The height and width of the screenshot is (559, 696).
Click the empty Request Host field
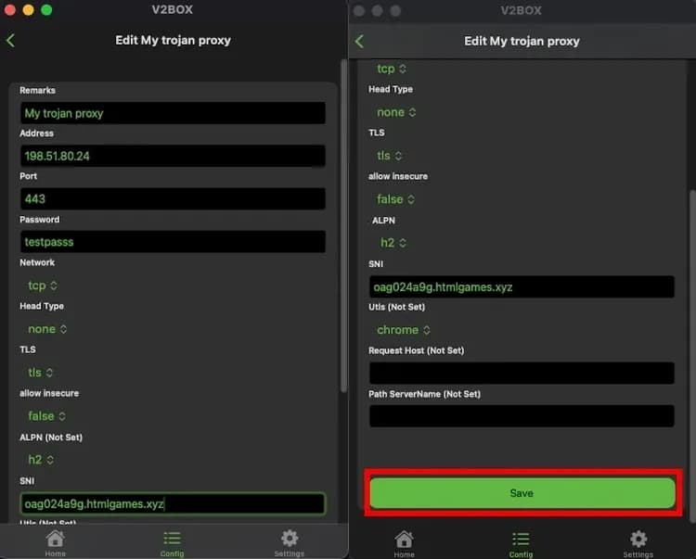[522, 373]
